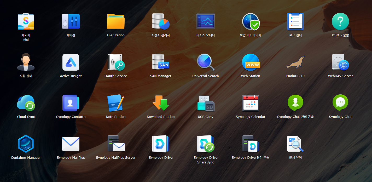Image resolution: width=372 pixels, height=182 pixels.
Task: Open Universal Search magnifier icon
Action: (206, 62)
